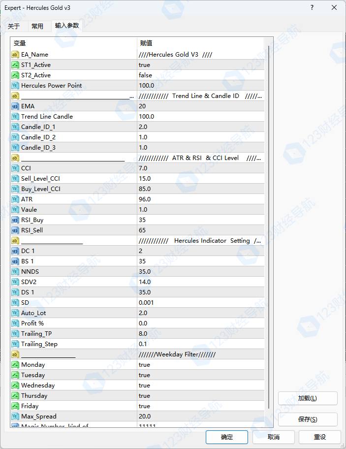
Task: Click the icon beside Sell_Level_CCI
Action: click(x=15, y=178)
